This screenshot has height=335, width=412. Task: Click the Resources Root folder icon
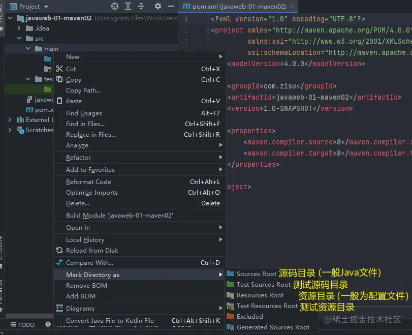point(231,295)
